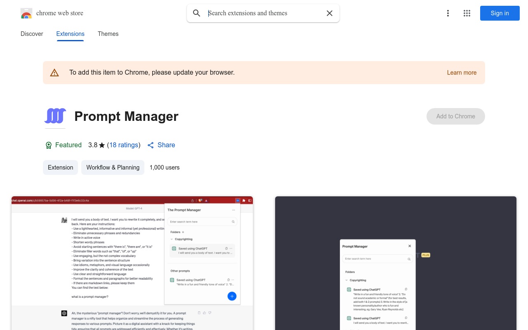The image size is (528, 330).
Task: Click the chrome web store title text
Action: 60,13
